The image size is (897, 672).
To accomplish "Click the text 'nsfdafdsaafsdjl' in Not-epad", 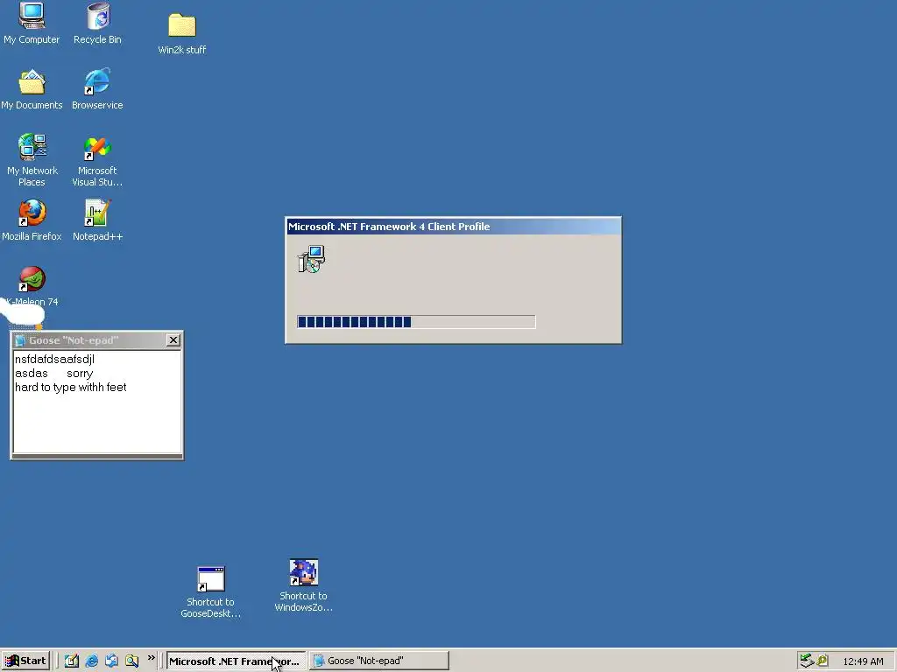I will 54,359.
